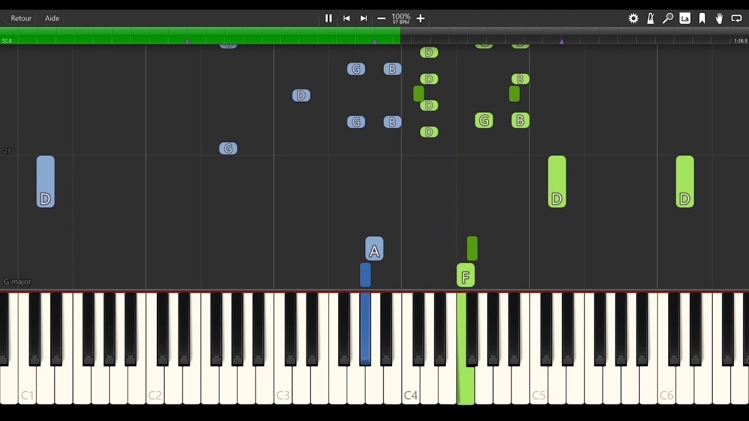Open the Aide help menu
749x421 pixels.
point(52,18)
